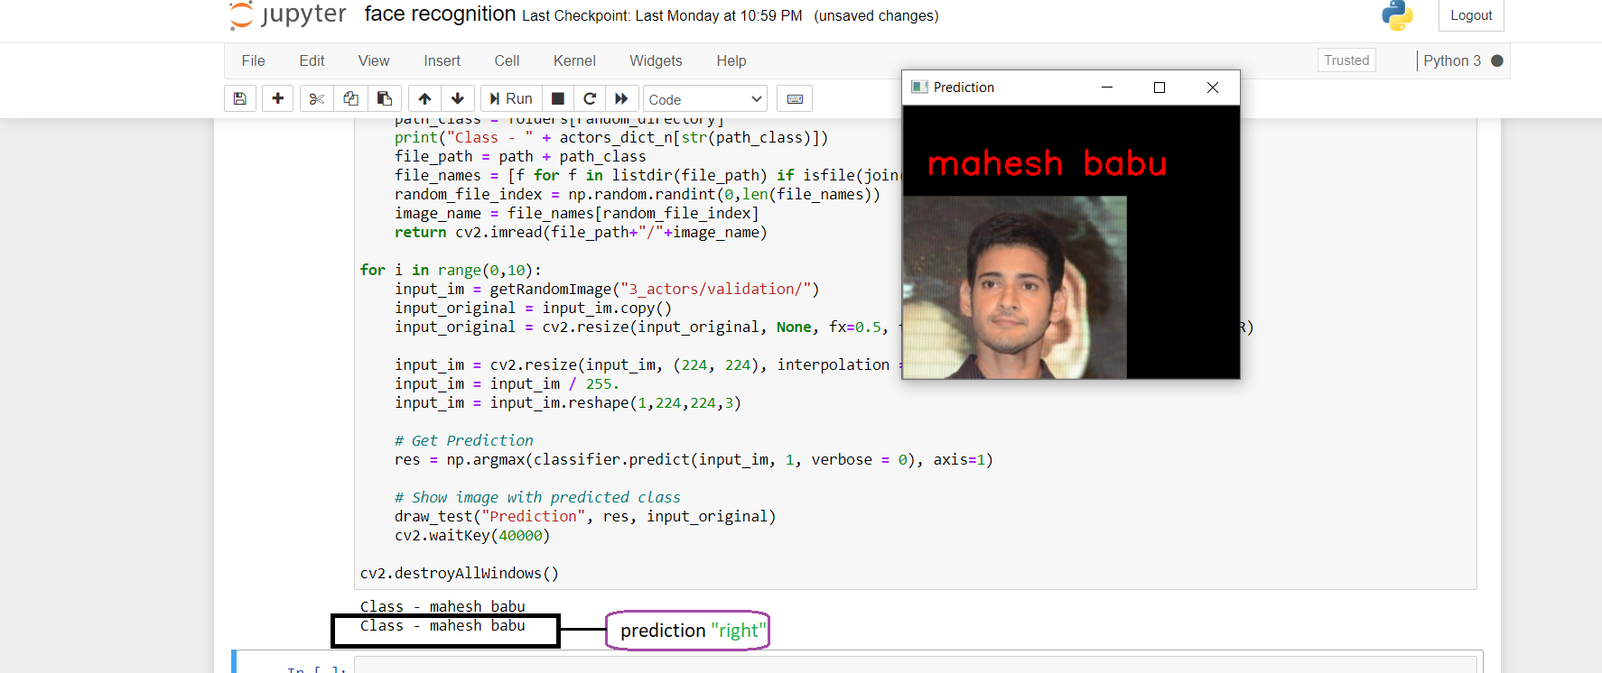Click the Python 3 kernel name
The image size is (1602, 673).
1452,60
